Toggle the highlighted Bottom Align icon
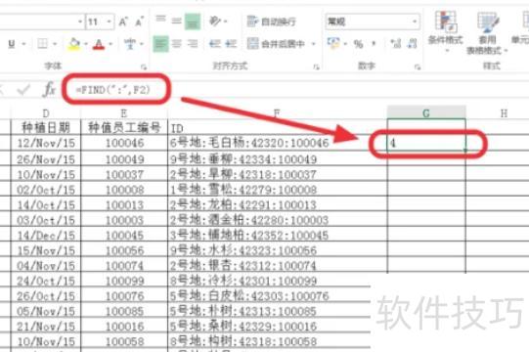529x352 pixels. coord(193,22)
